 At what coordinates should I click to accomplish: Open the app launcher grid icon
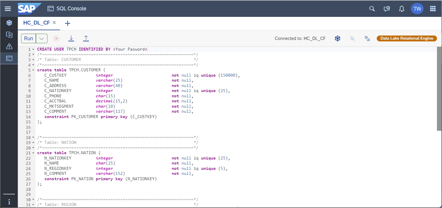click(x=433, y=9)
